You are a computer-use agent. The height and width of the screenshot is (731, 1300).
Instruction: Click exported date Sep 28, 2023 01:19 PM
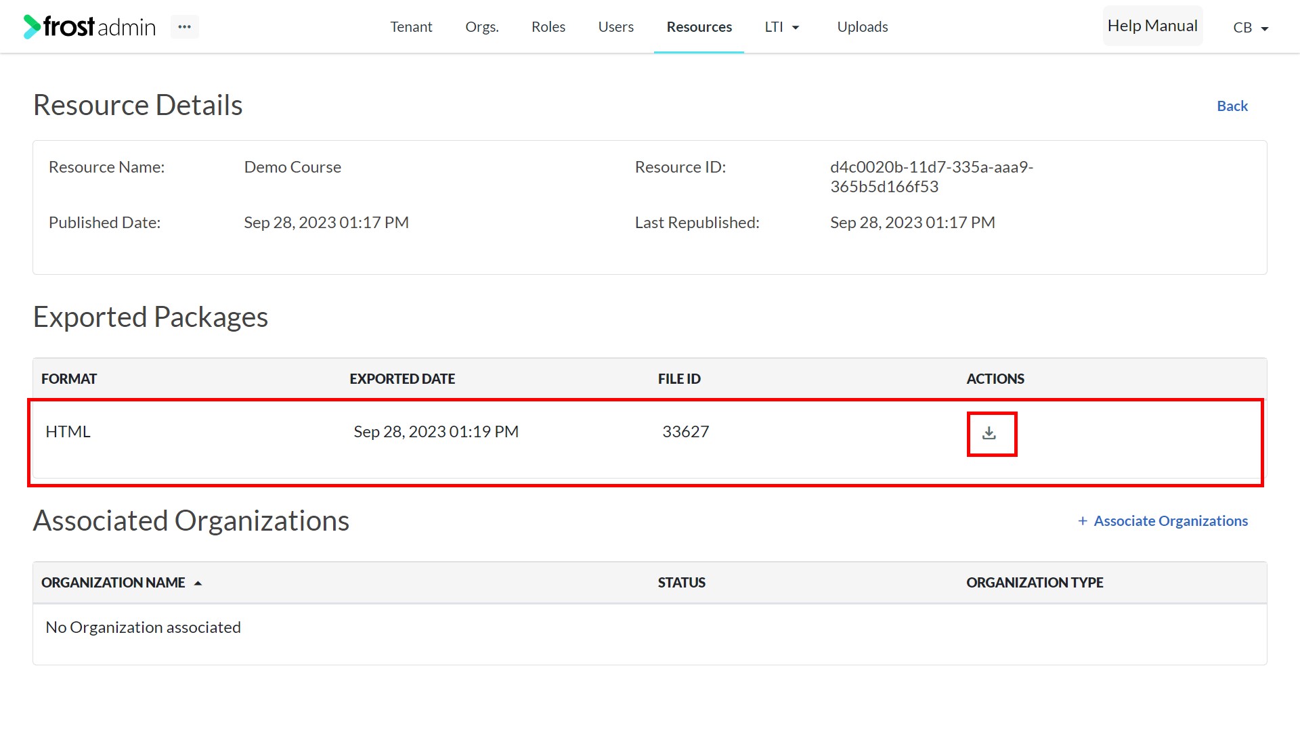coord(436,432)
